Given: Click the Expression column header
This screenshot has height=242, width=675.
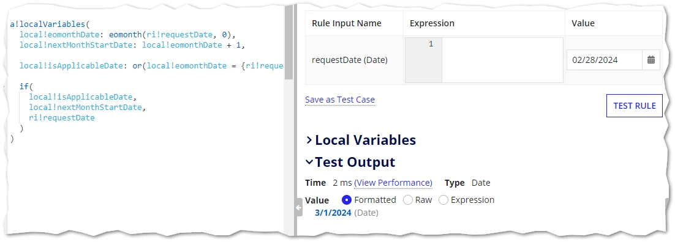Looking at the screenshot, I should point(432,23).
